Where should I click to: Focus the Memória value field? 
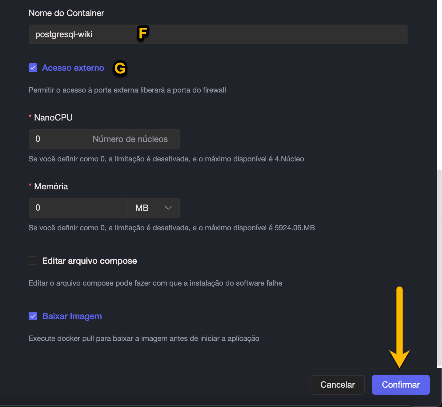78,208
